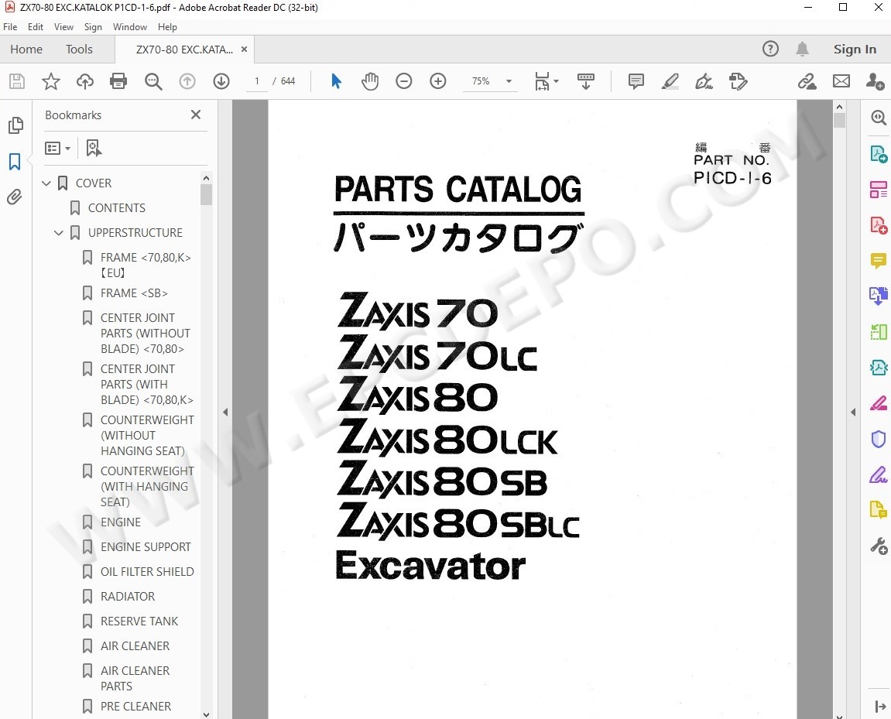Send the file by email
The image size is (891, 719).
[841, 81]
